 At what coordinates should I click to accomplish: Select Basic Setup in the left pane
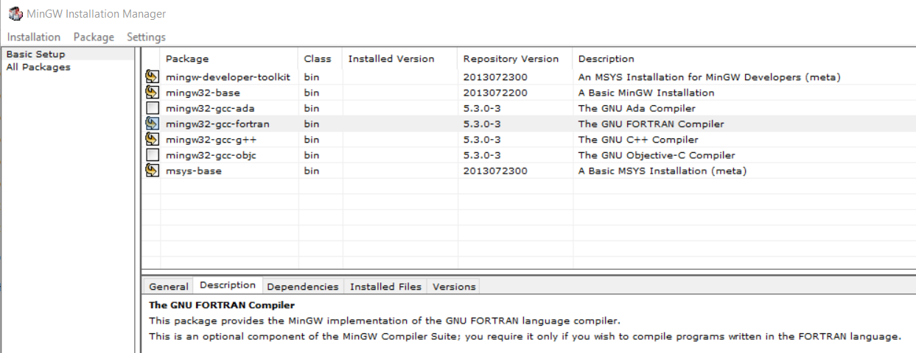(35, 54)
